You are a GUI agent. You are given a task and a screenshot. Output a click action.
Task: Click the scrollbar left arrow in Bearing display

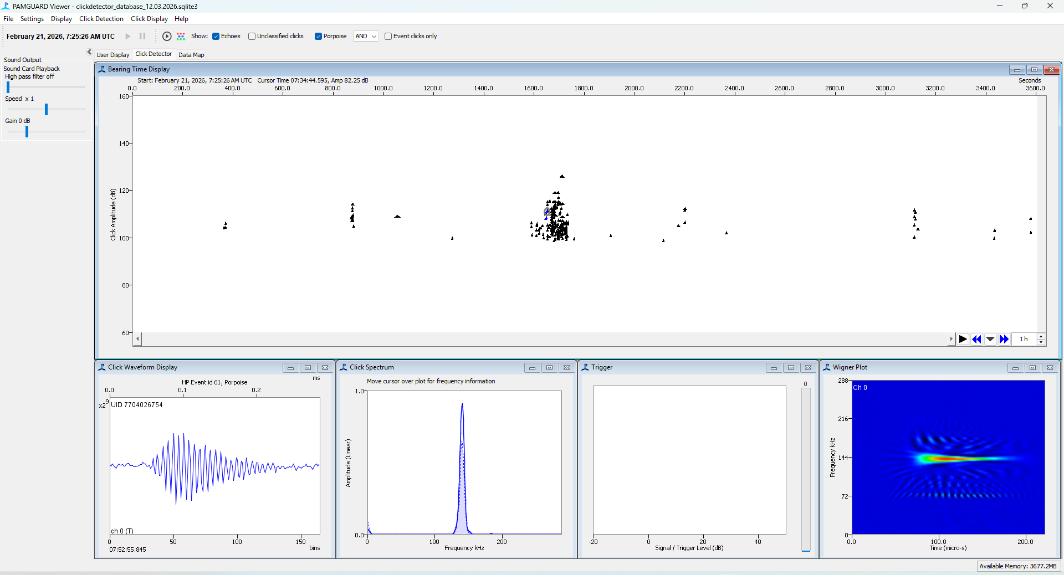click(137, 339)
